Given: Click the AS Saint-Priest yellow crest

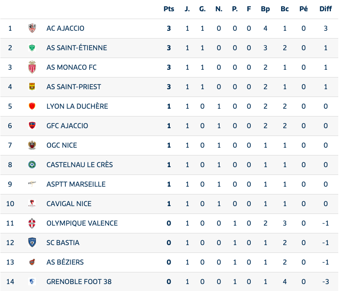Looking at the screenshot, I should 32,87.
